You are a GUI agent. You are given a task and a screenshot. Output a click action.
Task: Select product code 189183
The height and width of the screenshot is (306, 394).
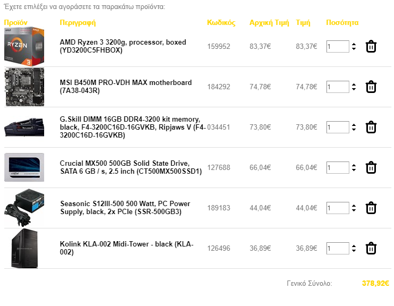(219, 208)
